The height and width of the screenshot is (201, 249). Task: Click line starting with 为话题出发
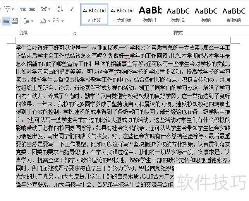(x=123, y=136)
